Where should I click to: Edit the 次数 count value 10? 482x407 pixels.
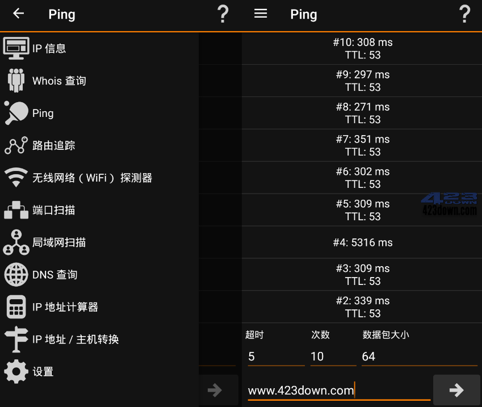pos(332,356)
